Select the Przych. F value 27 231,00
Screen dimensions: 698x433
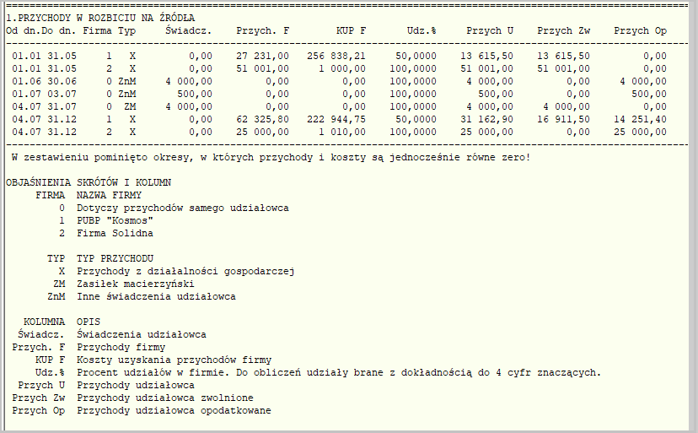pos(263,57)
